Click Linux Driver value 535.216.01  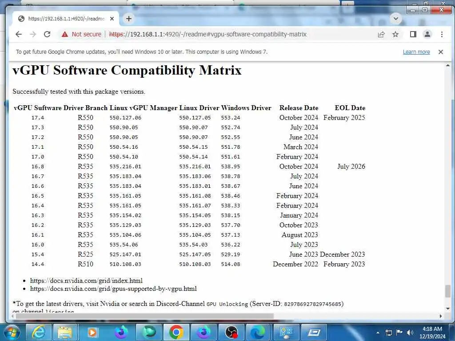[195, 167]
